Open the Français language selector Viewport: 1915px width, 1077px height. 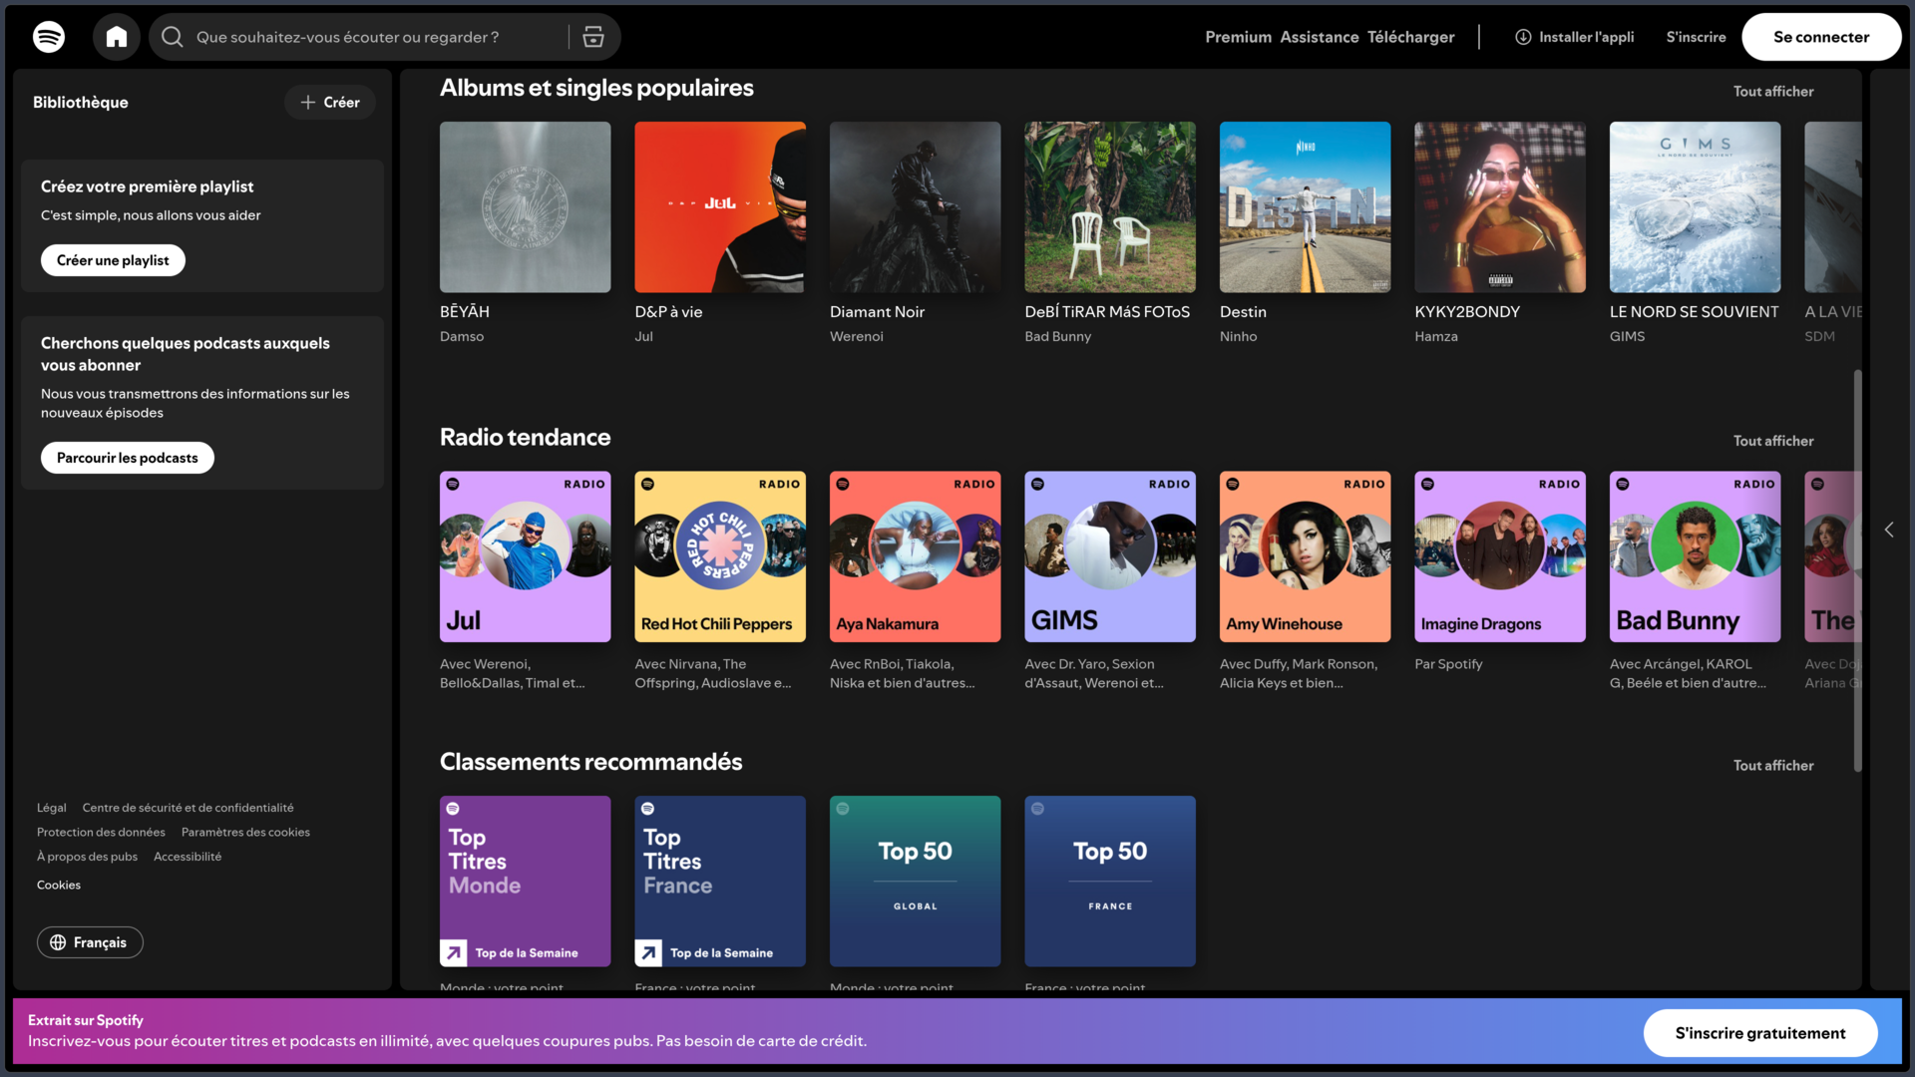[x=90, y=942]
